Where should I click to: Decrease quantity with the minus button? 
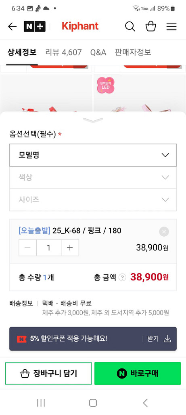pos(27,248)
